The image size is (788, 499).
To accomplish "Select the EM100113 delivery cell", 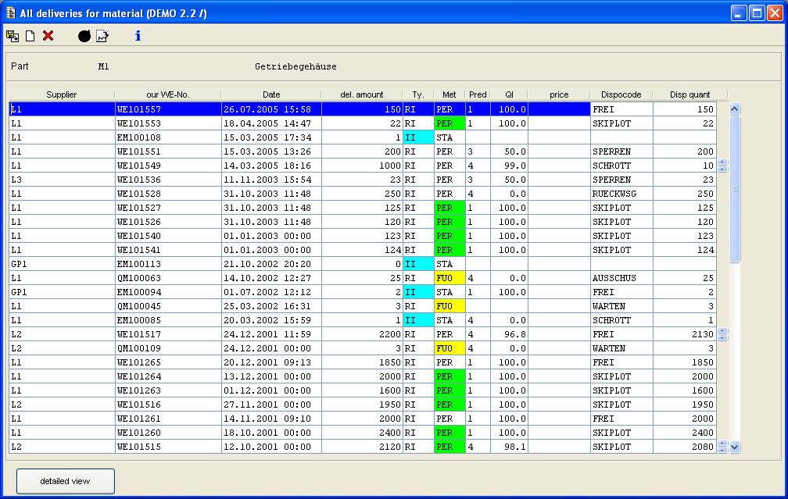I will click(x=168, y=264).
